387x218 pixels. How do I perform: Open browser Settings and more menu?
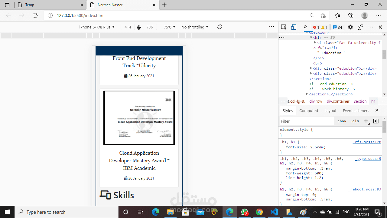tap(379, 15)
